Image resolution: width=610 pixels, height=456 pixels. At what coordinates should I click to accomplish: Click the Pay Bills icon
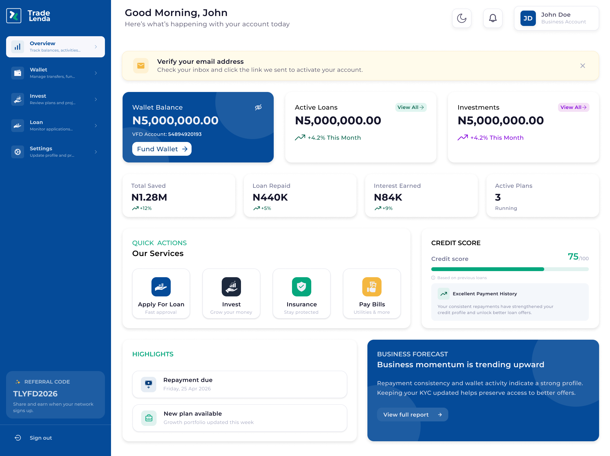372,287
